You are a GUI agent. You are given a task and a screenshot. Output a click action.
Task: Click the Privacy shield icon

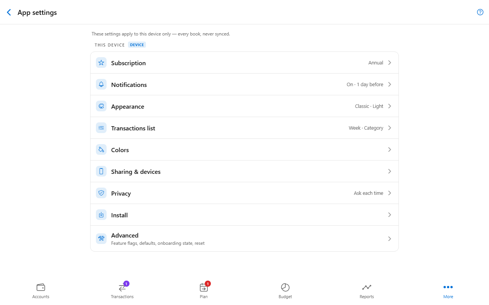click(101, 193)
